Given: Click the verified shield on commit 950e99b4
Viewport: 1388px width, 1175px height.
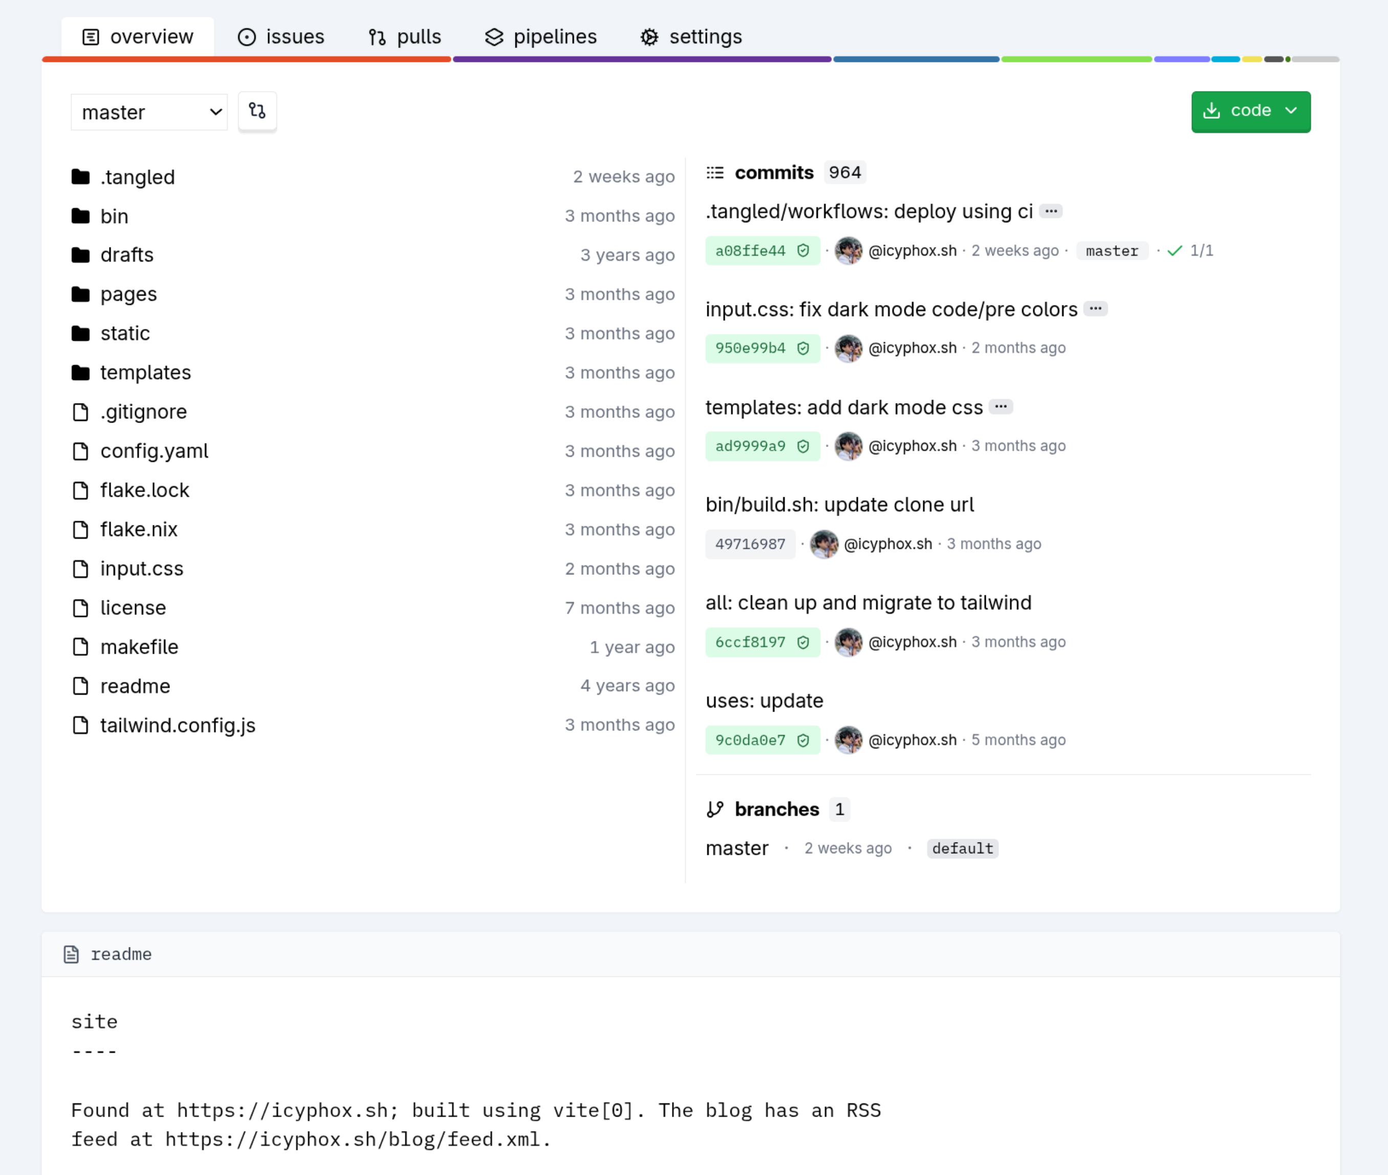Looking at the screenshot, I should pyautogui.click(x=803, y=348).
